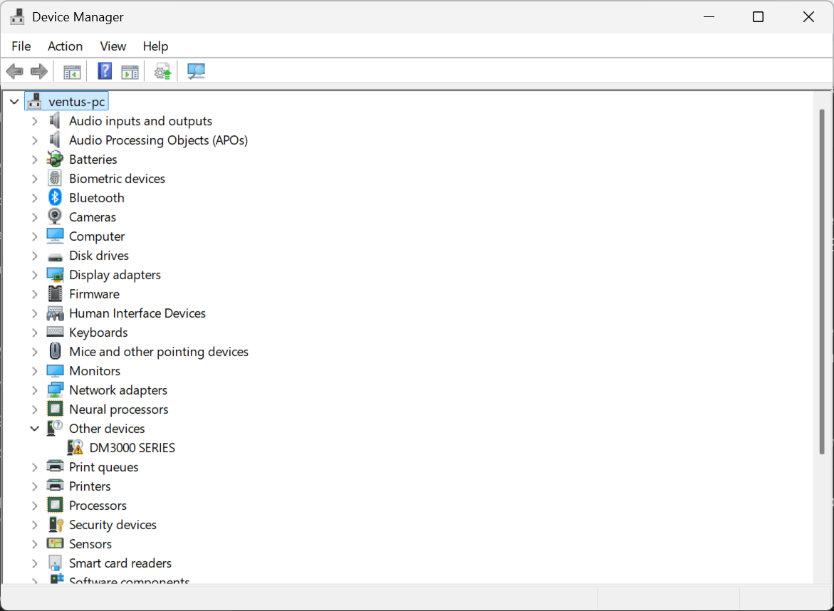Click the Back arrow toolbar icon
Screen dimensions: 834x611
pos(15,70)
